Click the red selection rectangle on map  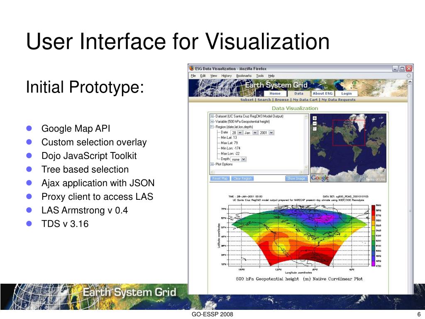point(349,133)
